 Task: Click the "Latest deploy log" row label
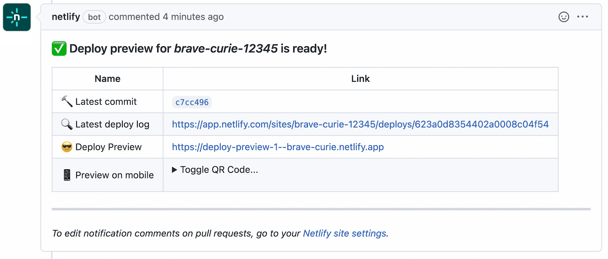112,124
